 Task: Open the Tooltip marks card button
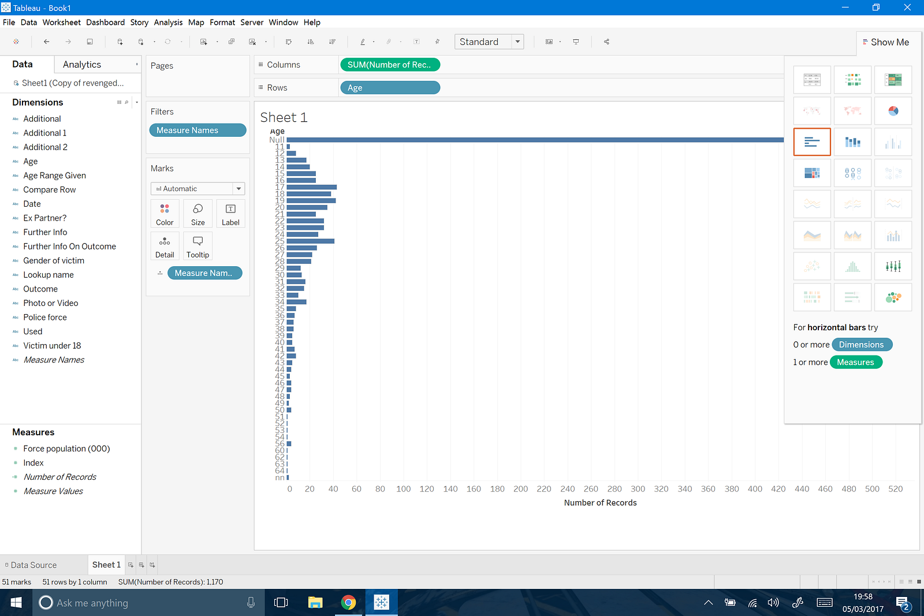pos(198,246)
